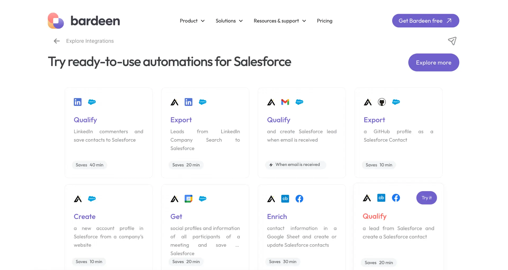Image resolution: width=508 pixels, height=270 pixels.
Task: Click Bardeen icon in Enrich contact information card
Action: coord(271,199)
